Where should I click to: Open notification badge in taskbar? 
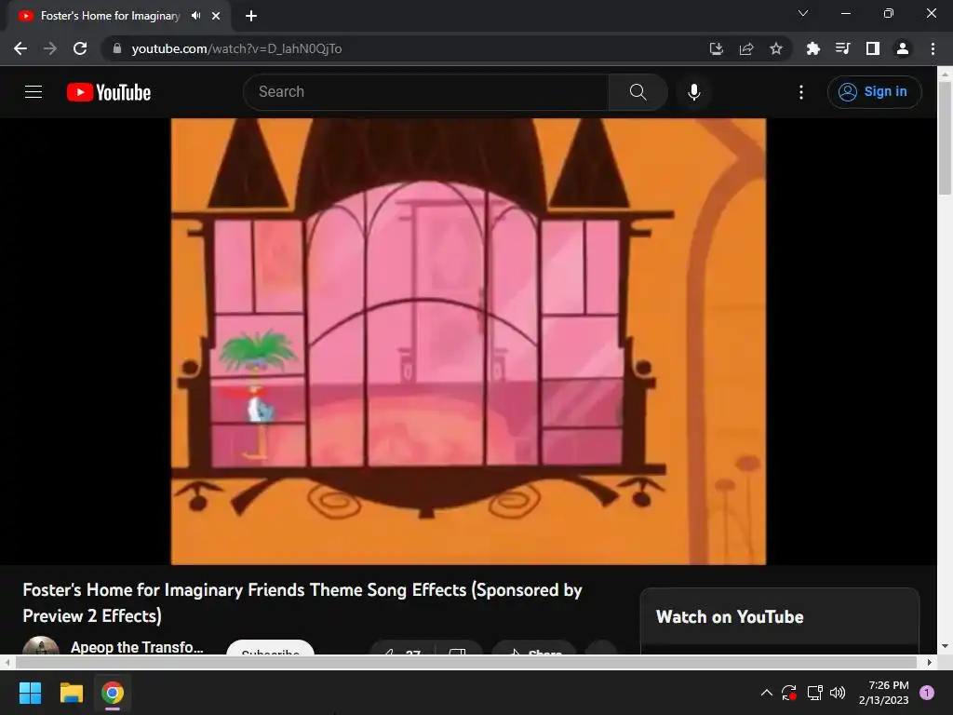tap(927, 693)
